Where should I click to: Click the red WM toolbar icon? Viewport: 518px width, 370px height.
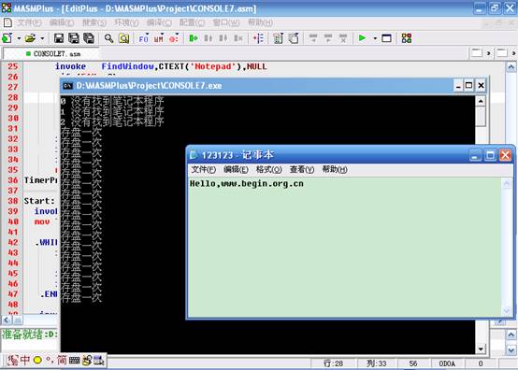tap(159, 38)
